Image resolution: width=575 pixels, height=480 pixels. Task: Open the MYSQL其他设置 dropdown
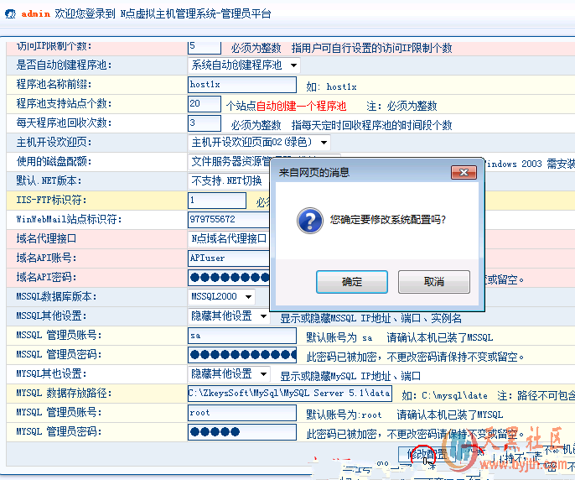pyautogui.click(x=229, y=373)
